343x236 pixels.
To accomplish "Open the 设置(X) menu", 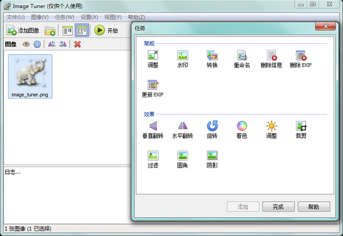I will coord(90,17).
